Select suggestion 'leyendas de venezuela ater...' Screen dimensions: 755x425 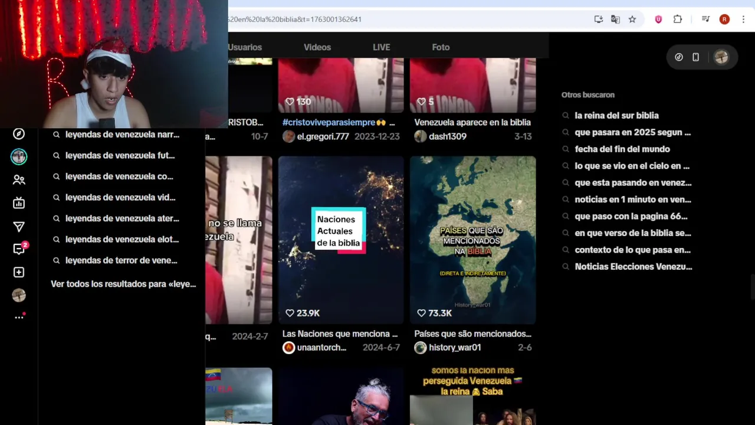pos(122,218)
